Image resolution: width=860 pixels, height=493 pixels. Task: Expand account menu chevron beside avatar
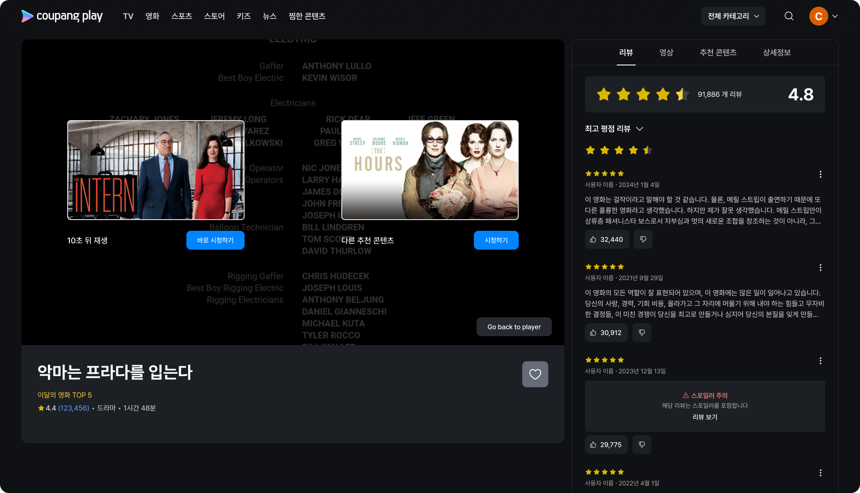click(x=835, y=16)
